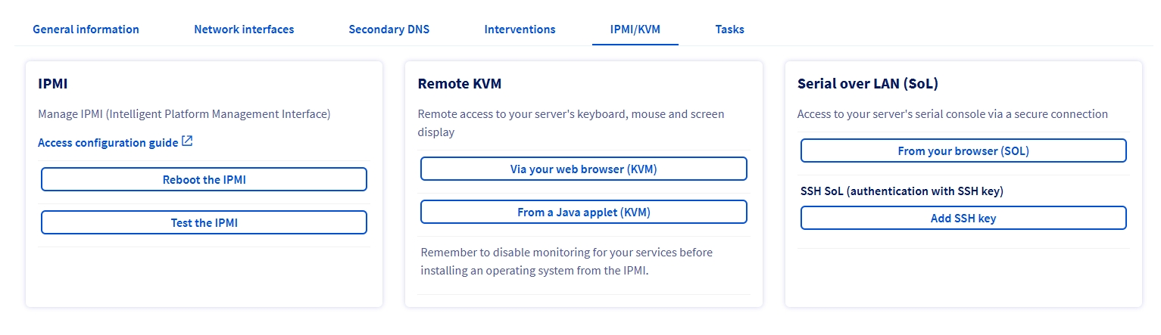Image resolution: width=1161 pixels, height=335 pixels.
Task: Launch KVM via your web browser
Action: click(583, 169)
